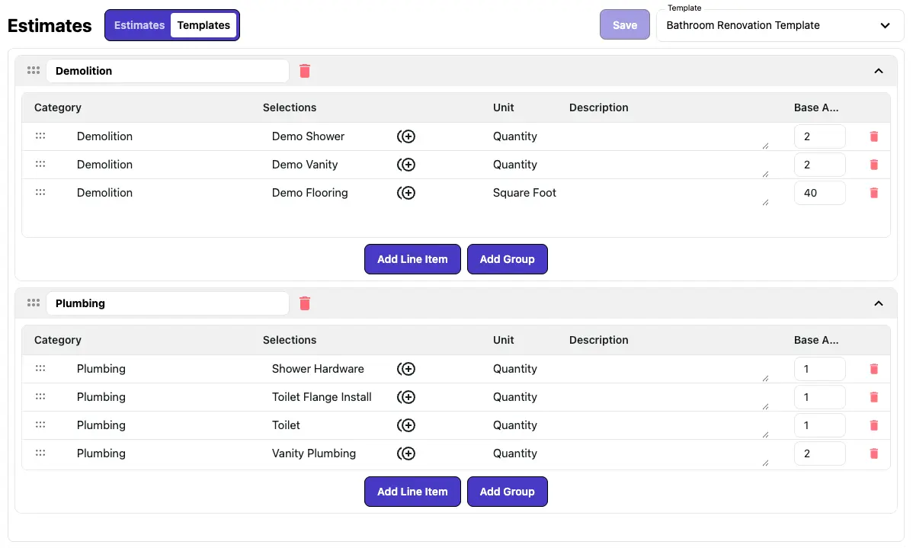Image resolution: width=913 pixels, height=548 pixels.
Task: Click add-selection icon beside Toilet Flange Install
Action: pos(406,397)
